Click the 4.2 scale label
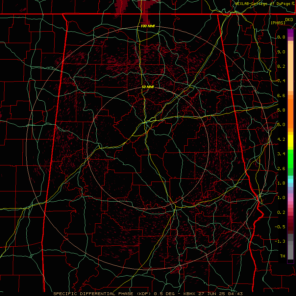Image resolution: width=296 pixels, height=296 pixels. [281, 139]
